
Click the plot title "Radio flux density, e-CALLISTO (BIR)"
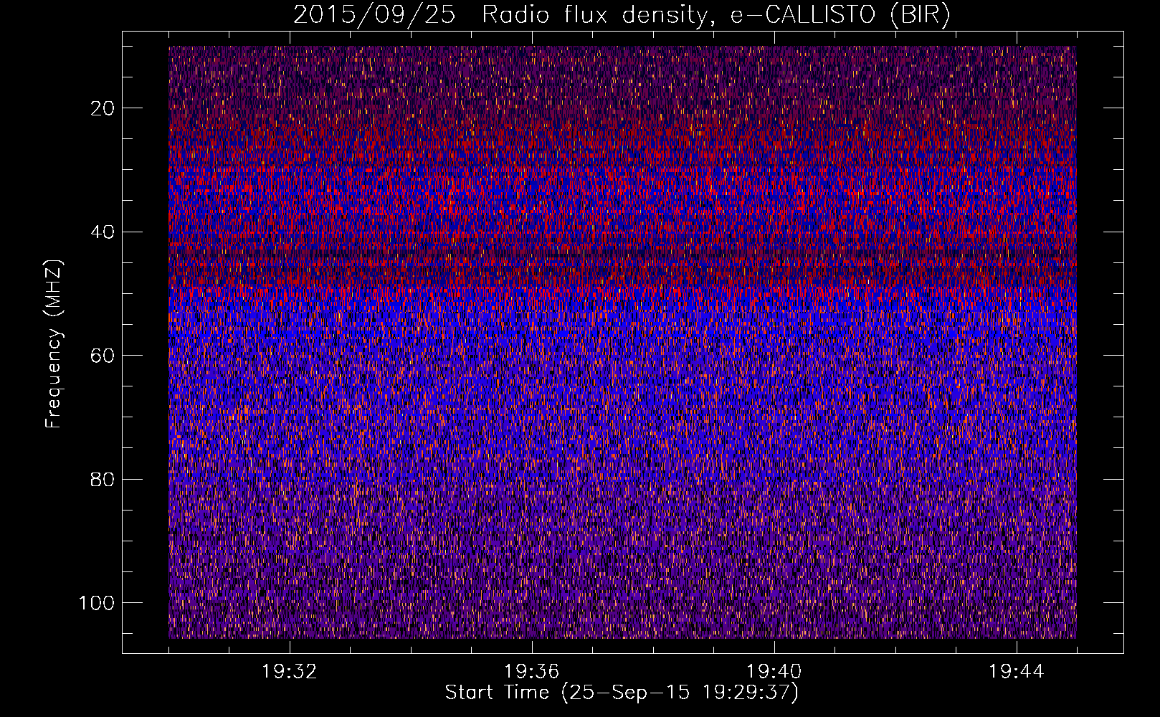click(x=716, y=15)
